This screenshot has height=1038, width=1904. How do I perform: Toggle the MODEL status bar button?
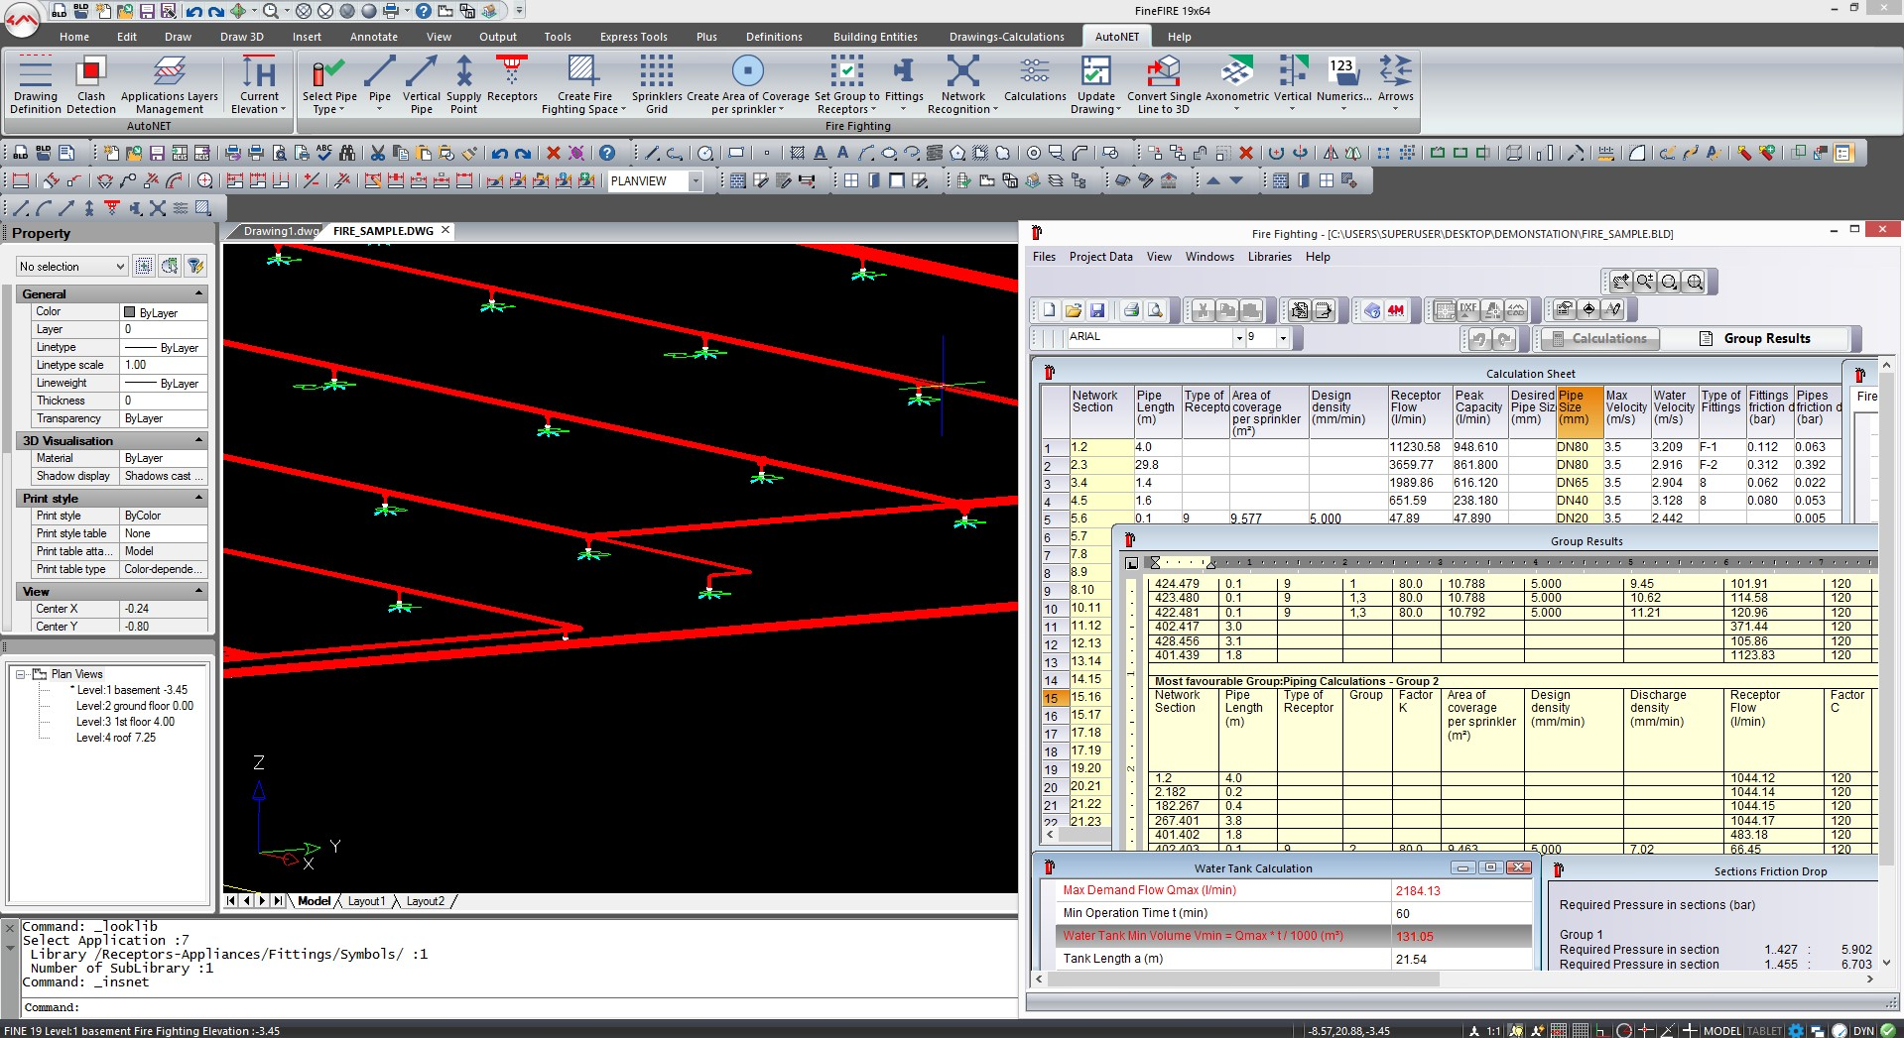click(1721, 1031)
